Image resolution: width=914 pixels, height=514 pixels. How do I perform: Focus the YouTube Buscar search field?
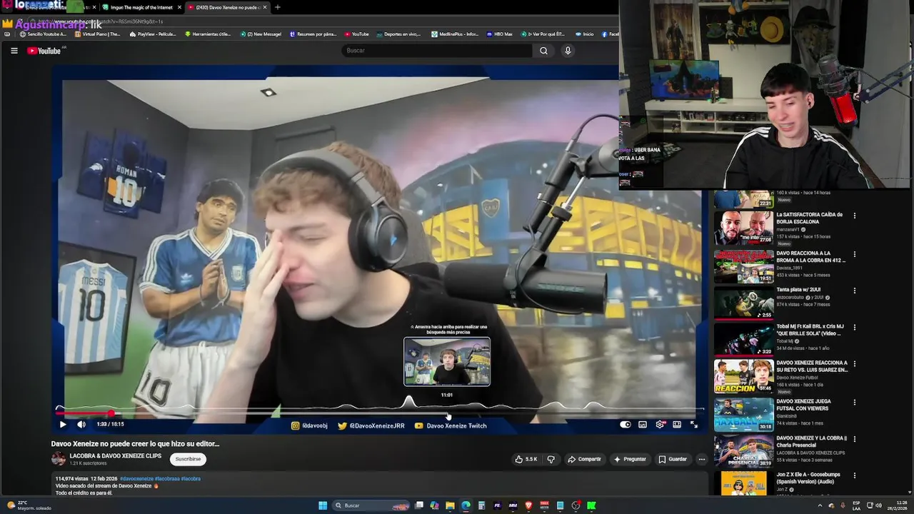click(x=437, y=51)
